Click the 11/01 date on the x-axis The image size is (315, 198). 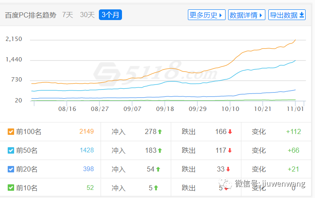[295, 109]
